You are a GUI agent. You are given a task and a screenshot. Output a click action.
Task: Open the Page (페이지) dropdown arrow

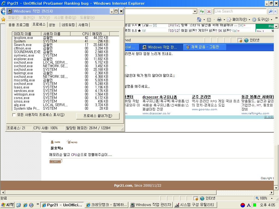click(249, 20)
